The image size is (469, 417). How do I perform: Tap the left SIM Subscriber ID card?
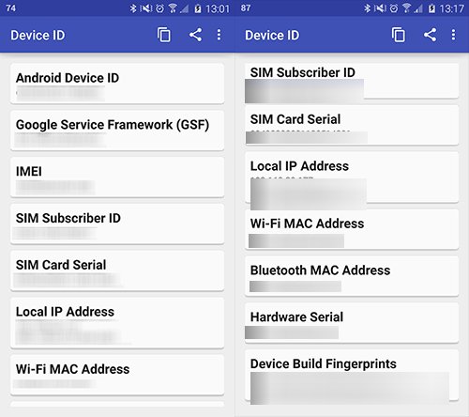pos(117,224)
